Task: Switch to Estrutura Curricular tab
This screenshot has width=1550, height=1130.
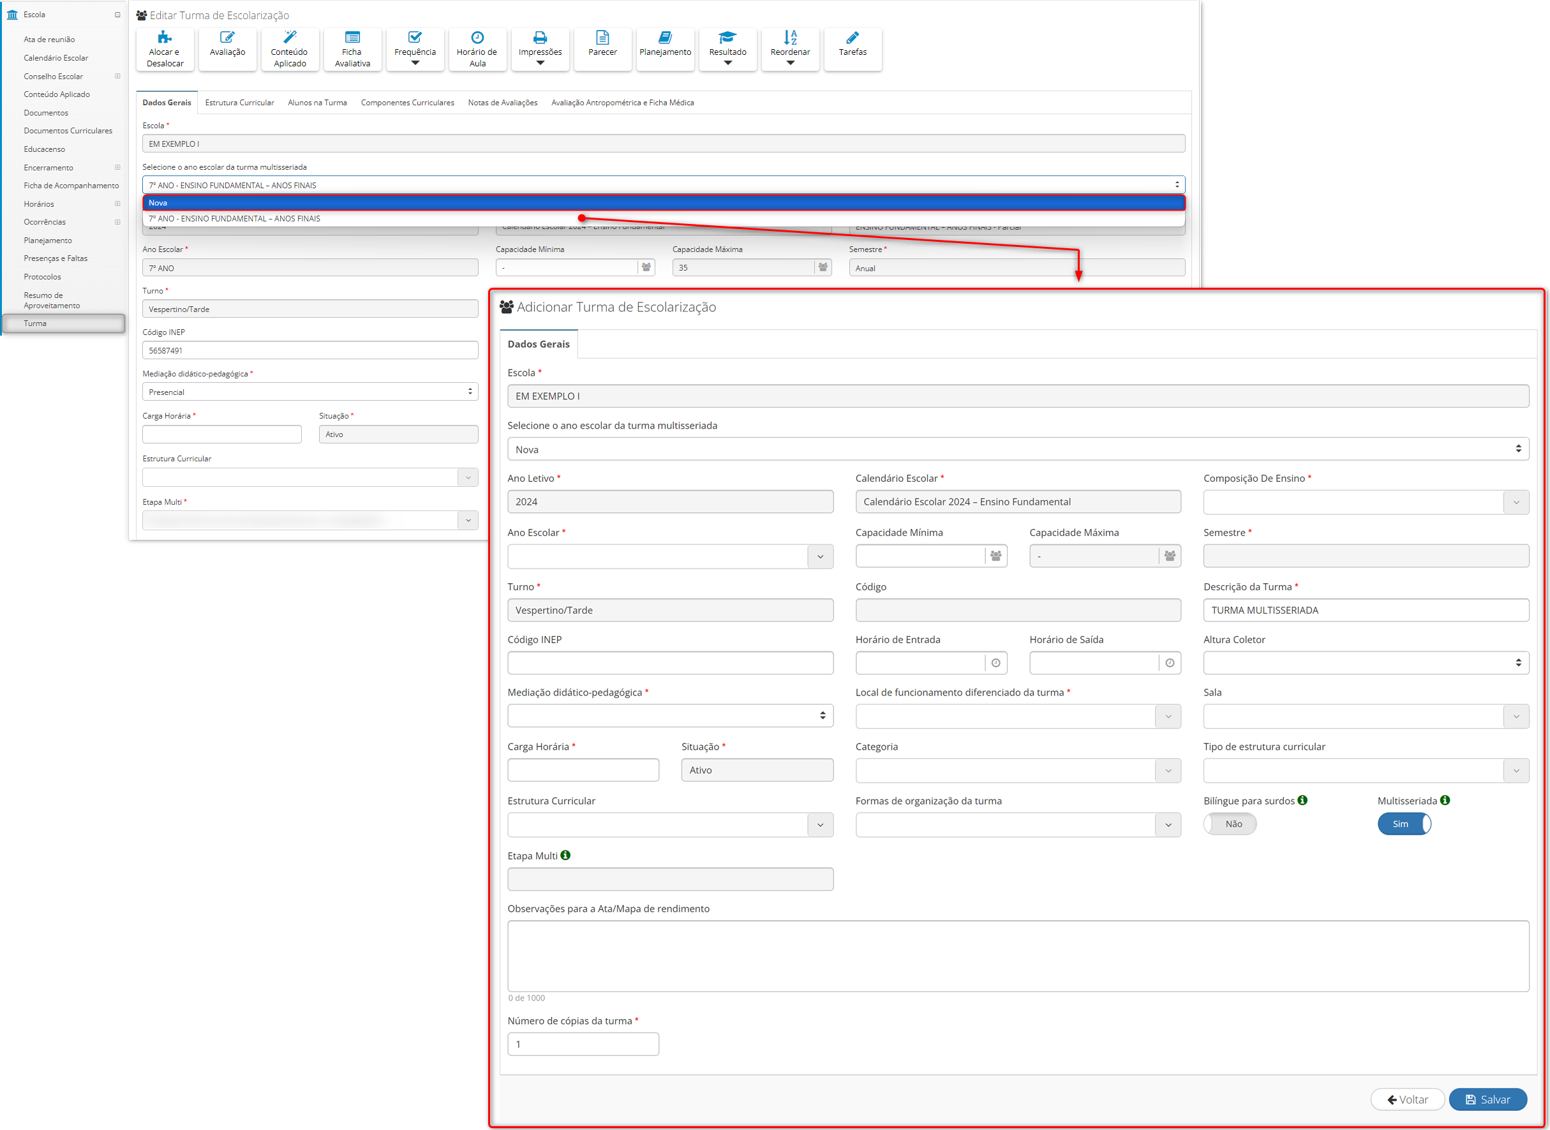Action: [239, 103]
